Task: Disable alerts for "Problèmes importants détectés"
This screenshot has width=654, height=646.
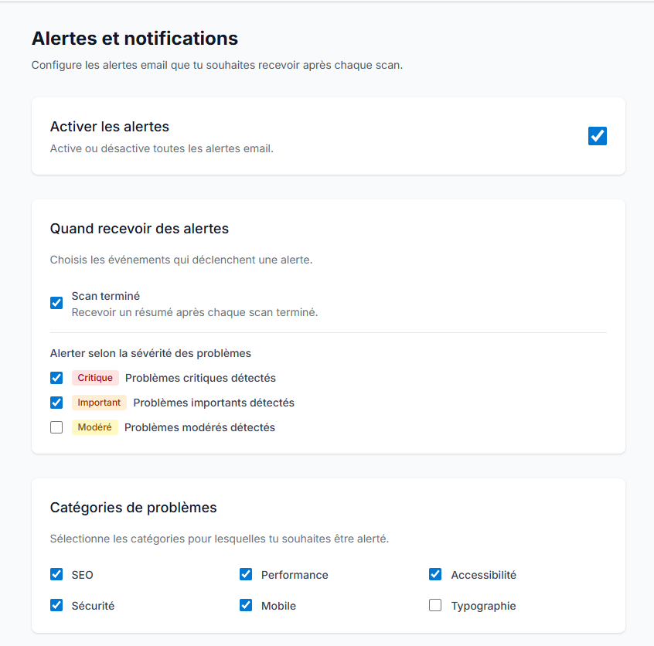Action: pyautogui.click(x=56, y=403)
